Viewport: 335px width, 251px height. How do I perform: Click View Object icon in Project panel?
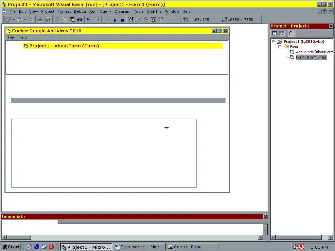pyautogui.click(x=282, y=33)
